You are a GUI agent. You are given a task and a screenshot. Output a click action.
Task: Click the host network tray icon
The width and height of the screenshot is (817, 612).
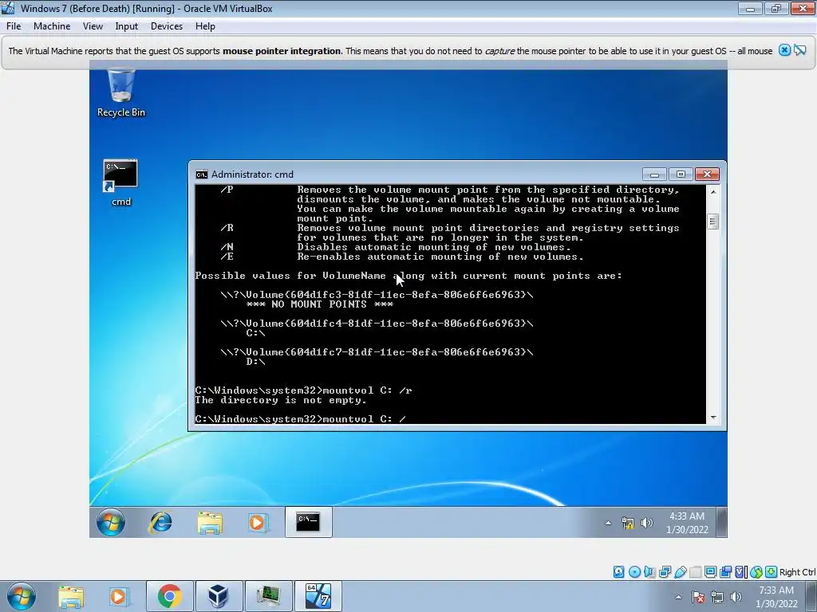[717, 597]
